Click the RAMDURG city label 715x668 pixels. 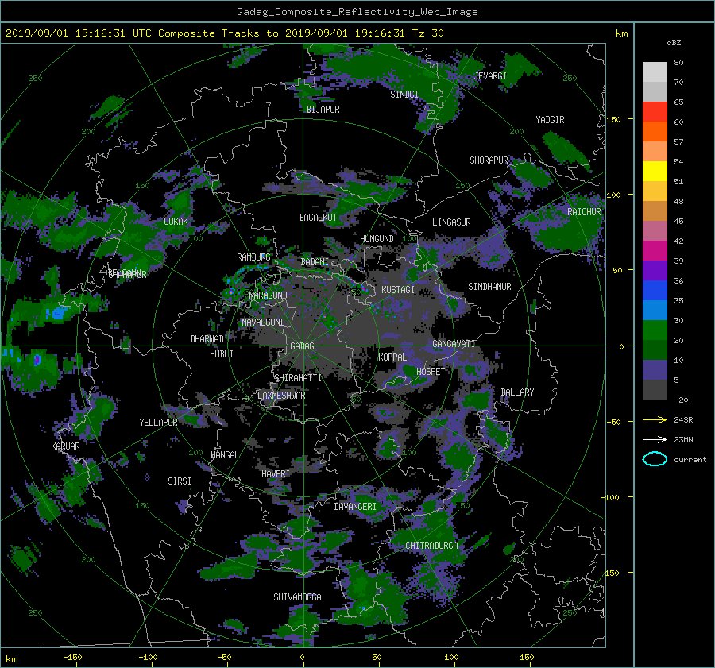point(253,257)
